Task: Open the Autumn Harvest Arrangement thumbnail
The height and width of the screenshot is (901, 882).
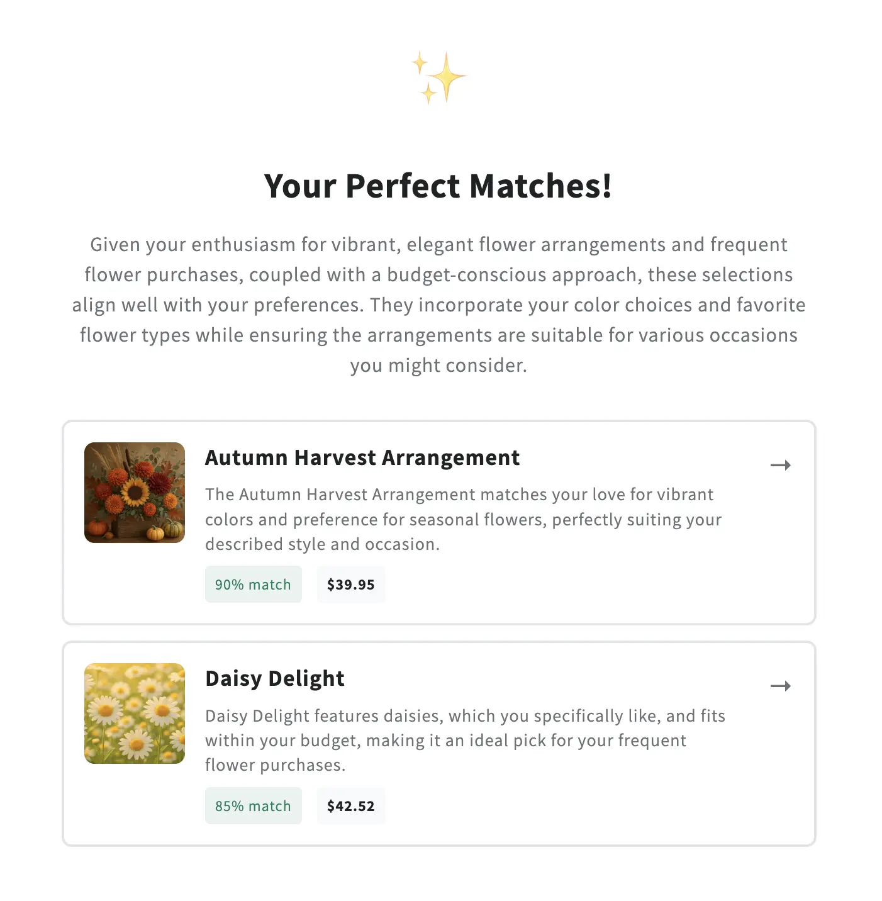Action: coord(135,493)
